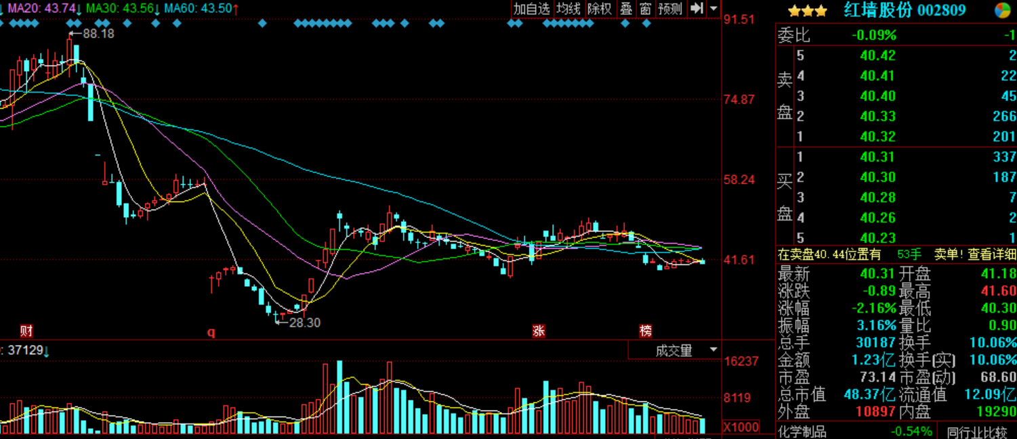1017x439 pixels.
Task: Click the pie chart icon beside stock code
Action: [x=1002, y=10]
